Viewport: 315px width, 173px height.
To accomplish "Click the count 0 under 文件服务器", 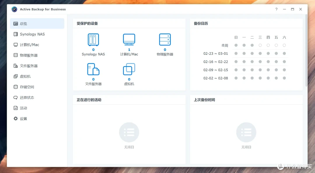I will click(x=93, y=79).
